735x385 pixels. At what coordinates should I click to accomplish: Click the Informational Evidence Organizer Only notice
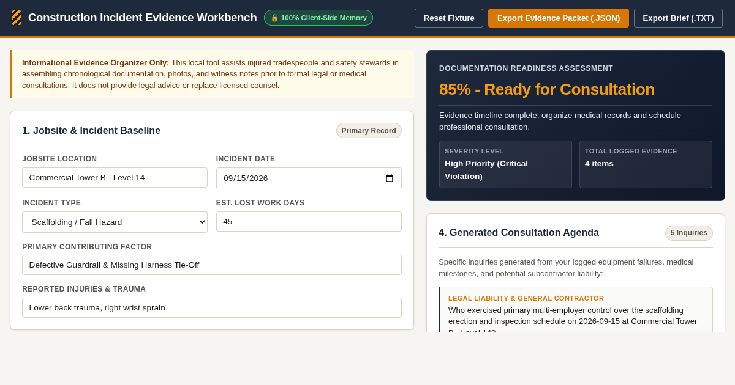pyautogui.click(x=212, y=74)
